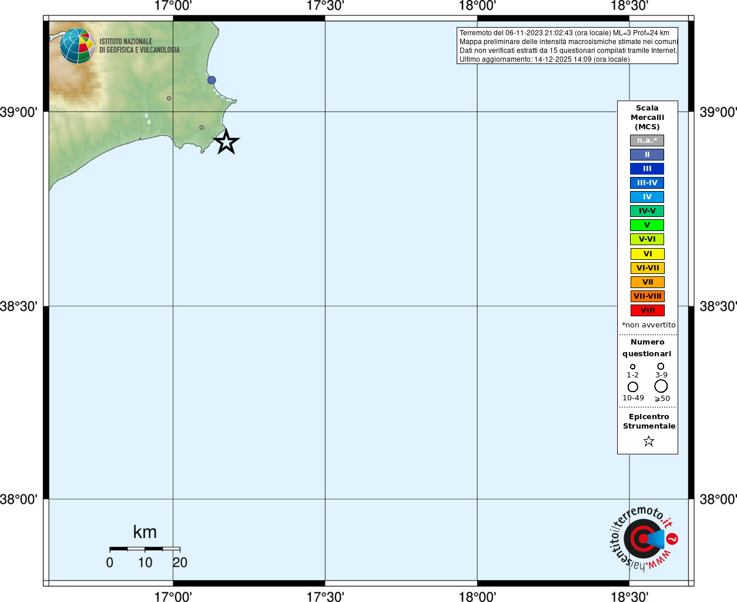The height and width of the screenshot is (602, 737).
Task: Click the 3-9 questionnaires circle in the legend
Action: pyautogui.click(x=661, y=366)
